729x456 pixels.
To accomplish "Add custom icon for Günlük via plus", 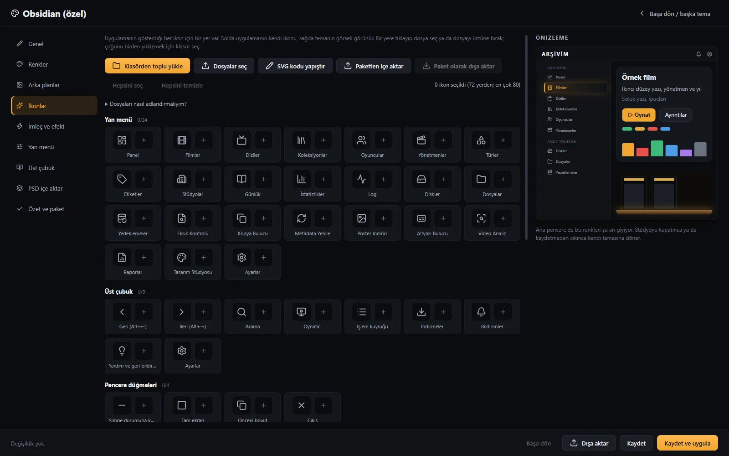I will click(x=263, y=179).
